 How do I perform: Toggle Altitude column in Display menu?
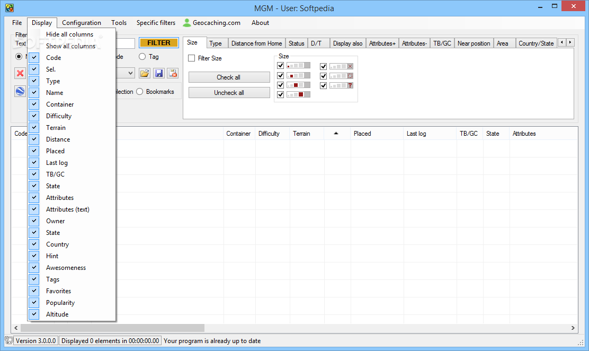click(72, 314)
